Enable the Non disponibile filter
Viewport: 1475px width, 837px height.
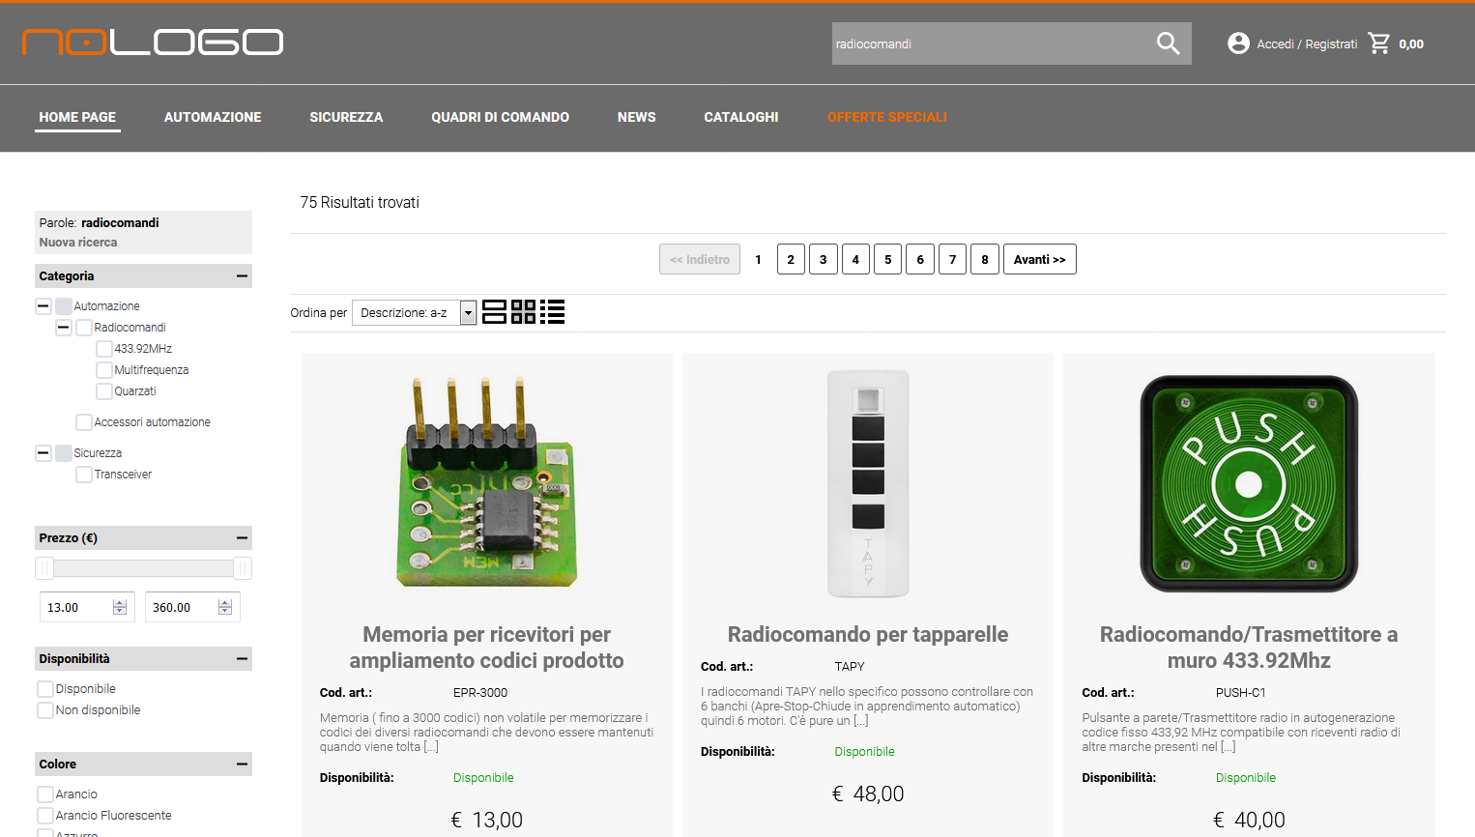(45, 710)
